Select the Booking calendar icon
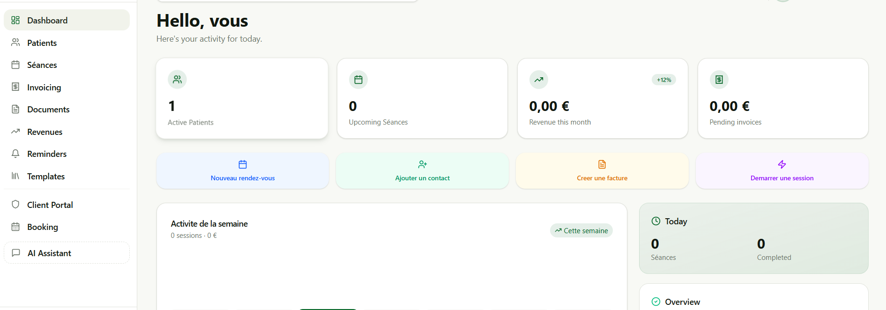886x310 pixels. point(15,227)
